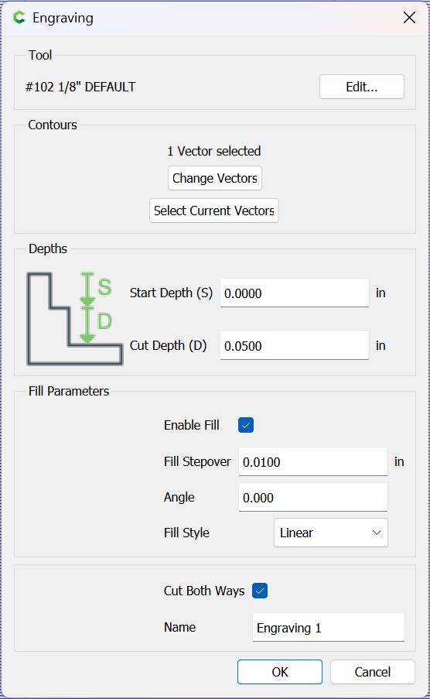Click the green S start depth arrow

[88, 289]
